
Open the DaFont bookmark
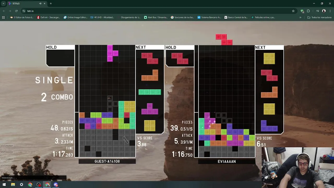point(49,17)
